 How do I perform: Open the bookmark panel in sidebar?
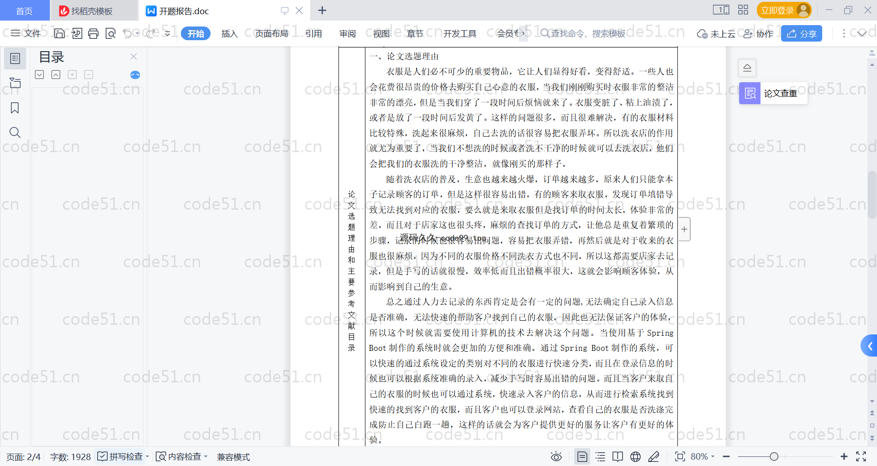coord(15,108)
